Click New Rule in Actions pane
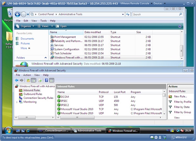This screenshot has height=141, width=196. pos(181,96)
